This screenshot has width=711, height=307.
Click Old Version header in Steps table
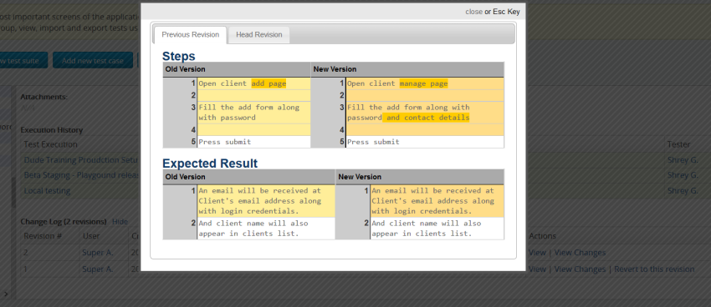pyautogui.click(x=185, y=69)
